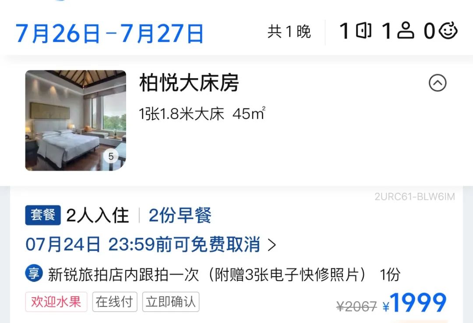This screenshot has width=473, height=323.
Task: Tap the 共1晚 night count
Action: point(289,31)
